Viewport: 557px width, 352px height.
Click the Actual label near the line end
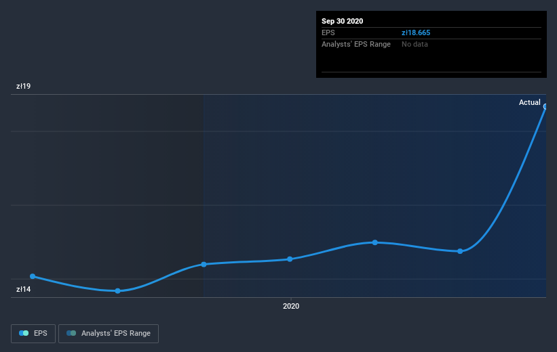[529, 102]
